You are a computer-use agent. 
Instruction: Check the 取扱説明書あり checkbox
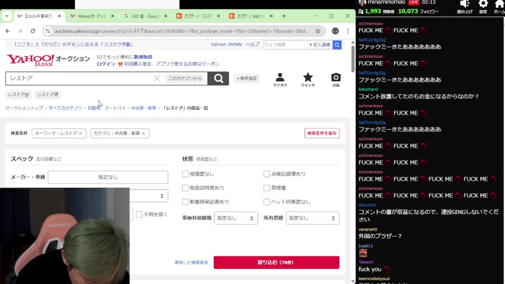pyautogui.click(x=185, y=188)
